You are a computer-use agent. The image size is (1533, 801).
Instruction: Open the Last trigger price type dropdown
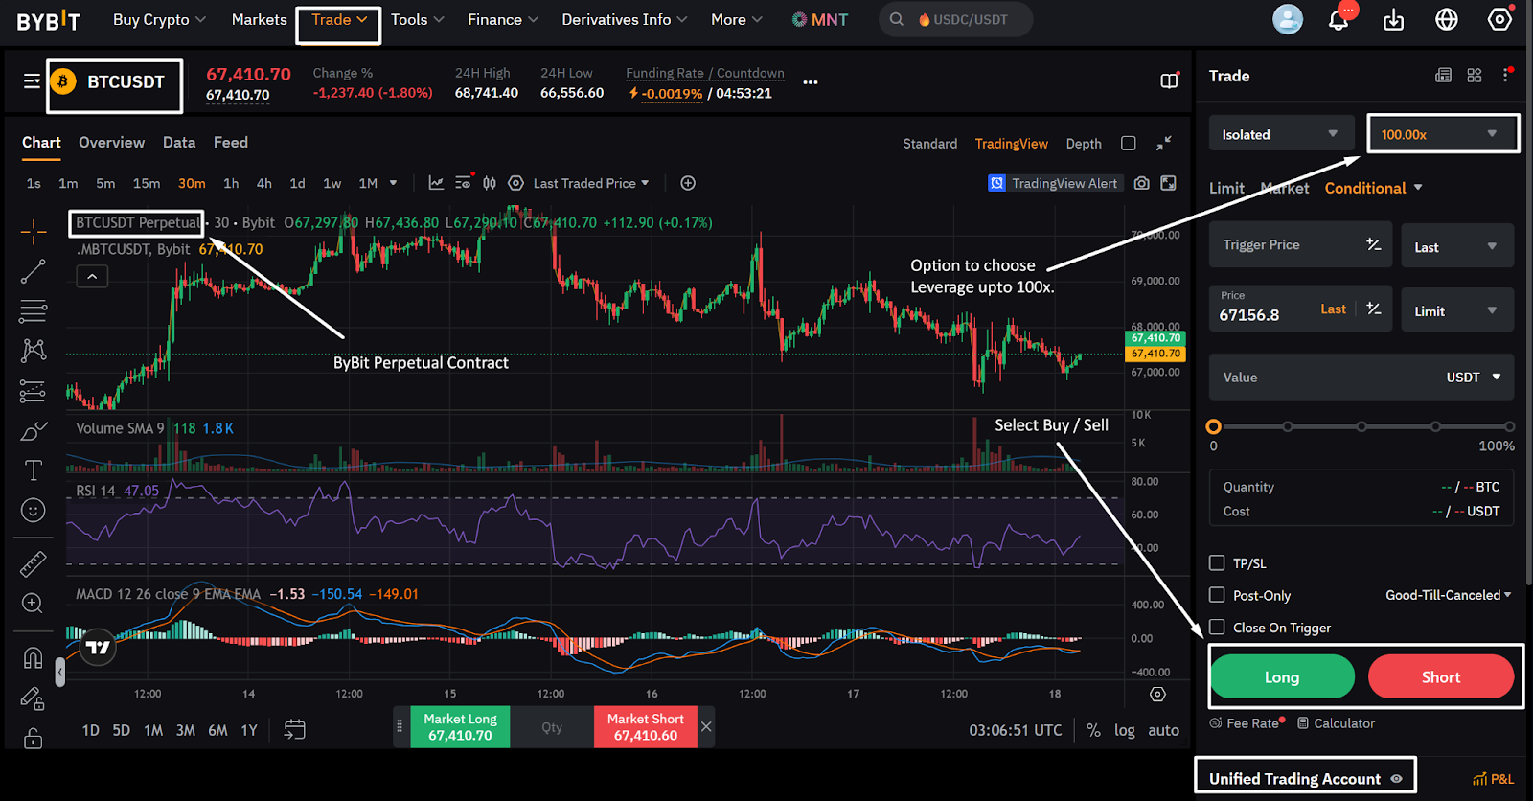pyautogui.click(x=1457, y=246)
